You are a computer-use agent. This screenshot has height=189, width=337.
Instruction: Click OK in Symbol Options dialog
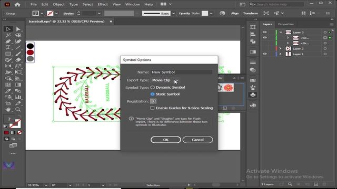click(166, 140)
